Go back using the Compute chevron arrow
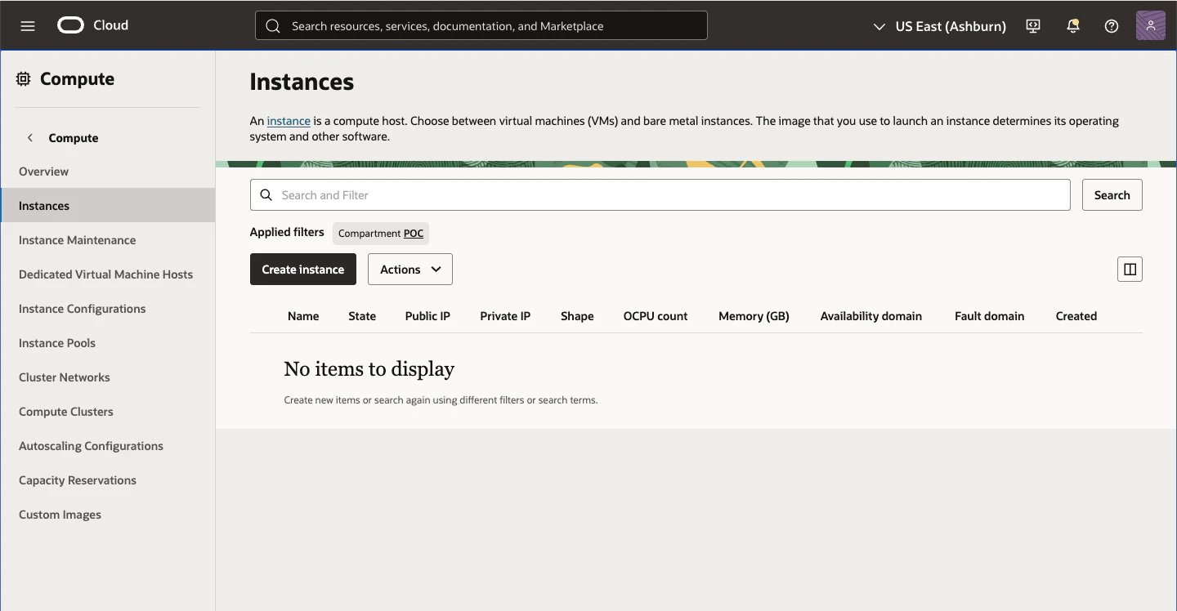 pos(30,137)
